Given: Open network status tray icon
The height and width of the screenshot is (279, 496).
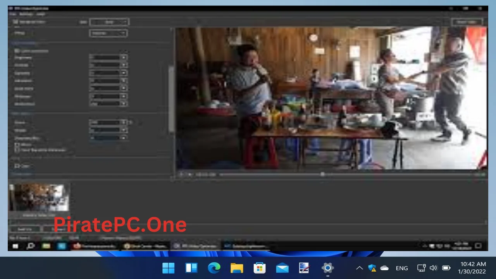Looking at the screenshot, I should tap(421, 268).
